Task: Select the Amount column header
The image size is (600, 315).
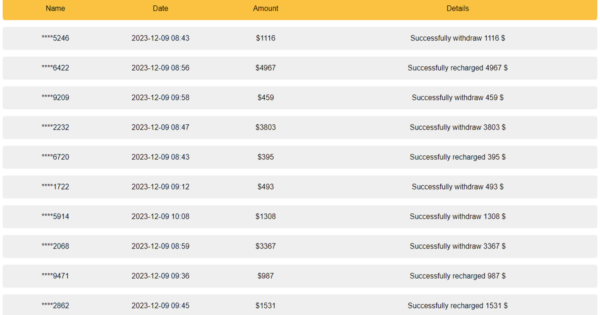Action: [265, 8]
